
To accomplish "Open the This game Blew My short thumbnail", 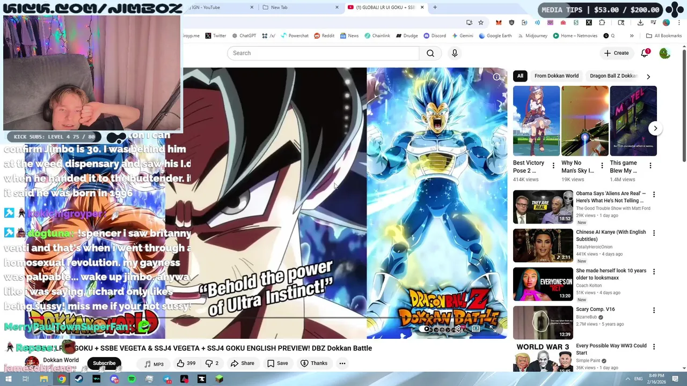I will pos(633,121).
